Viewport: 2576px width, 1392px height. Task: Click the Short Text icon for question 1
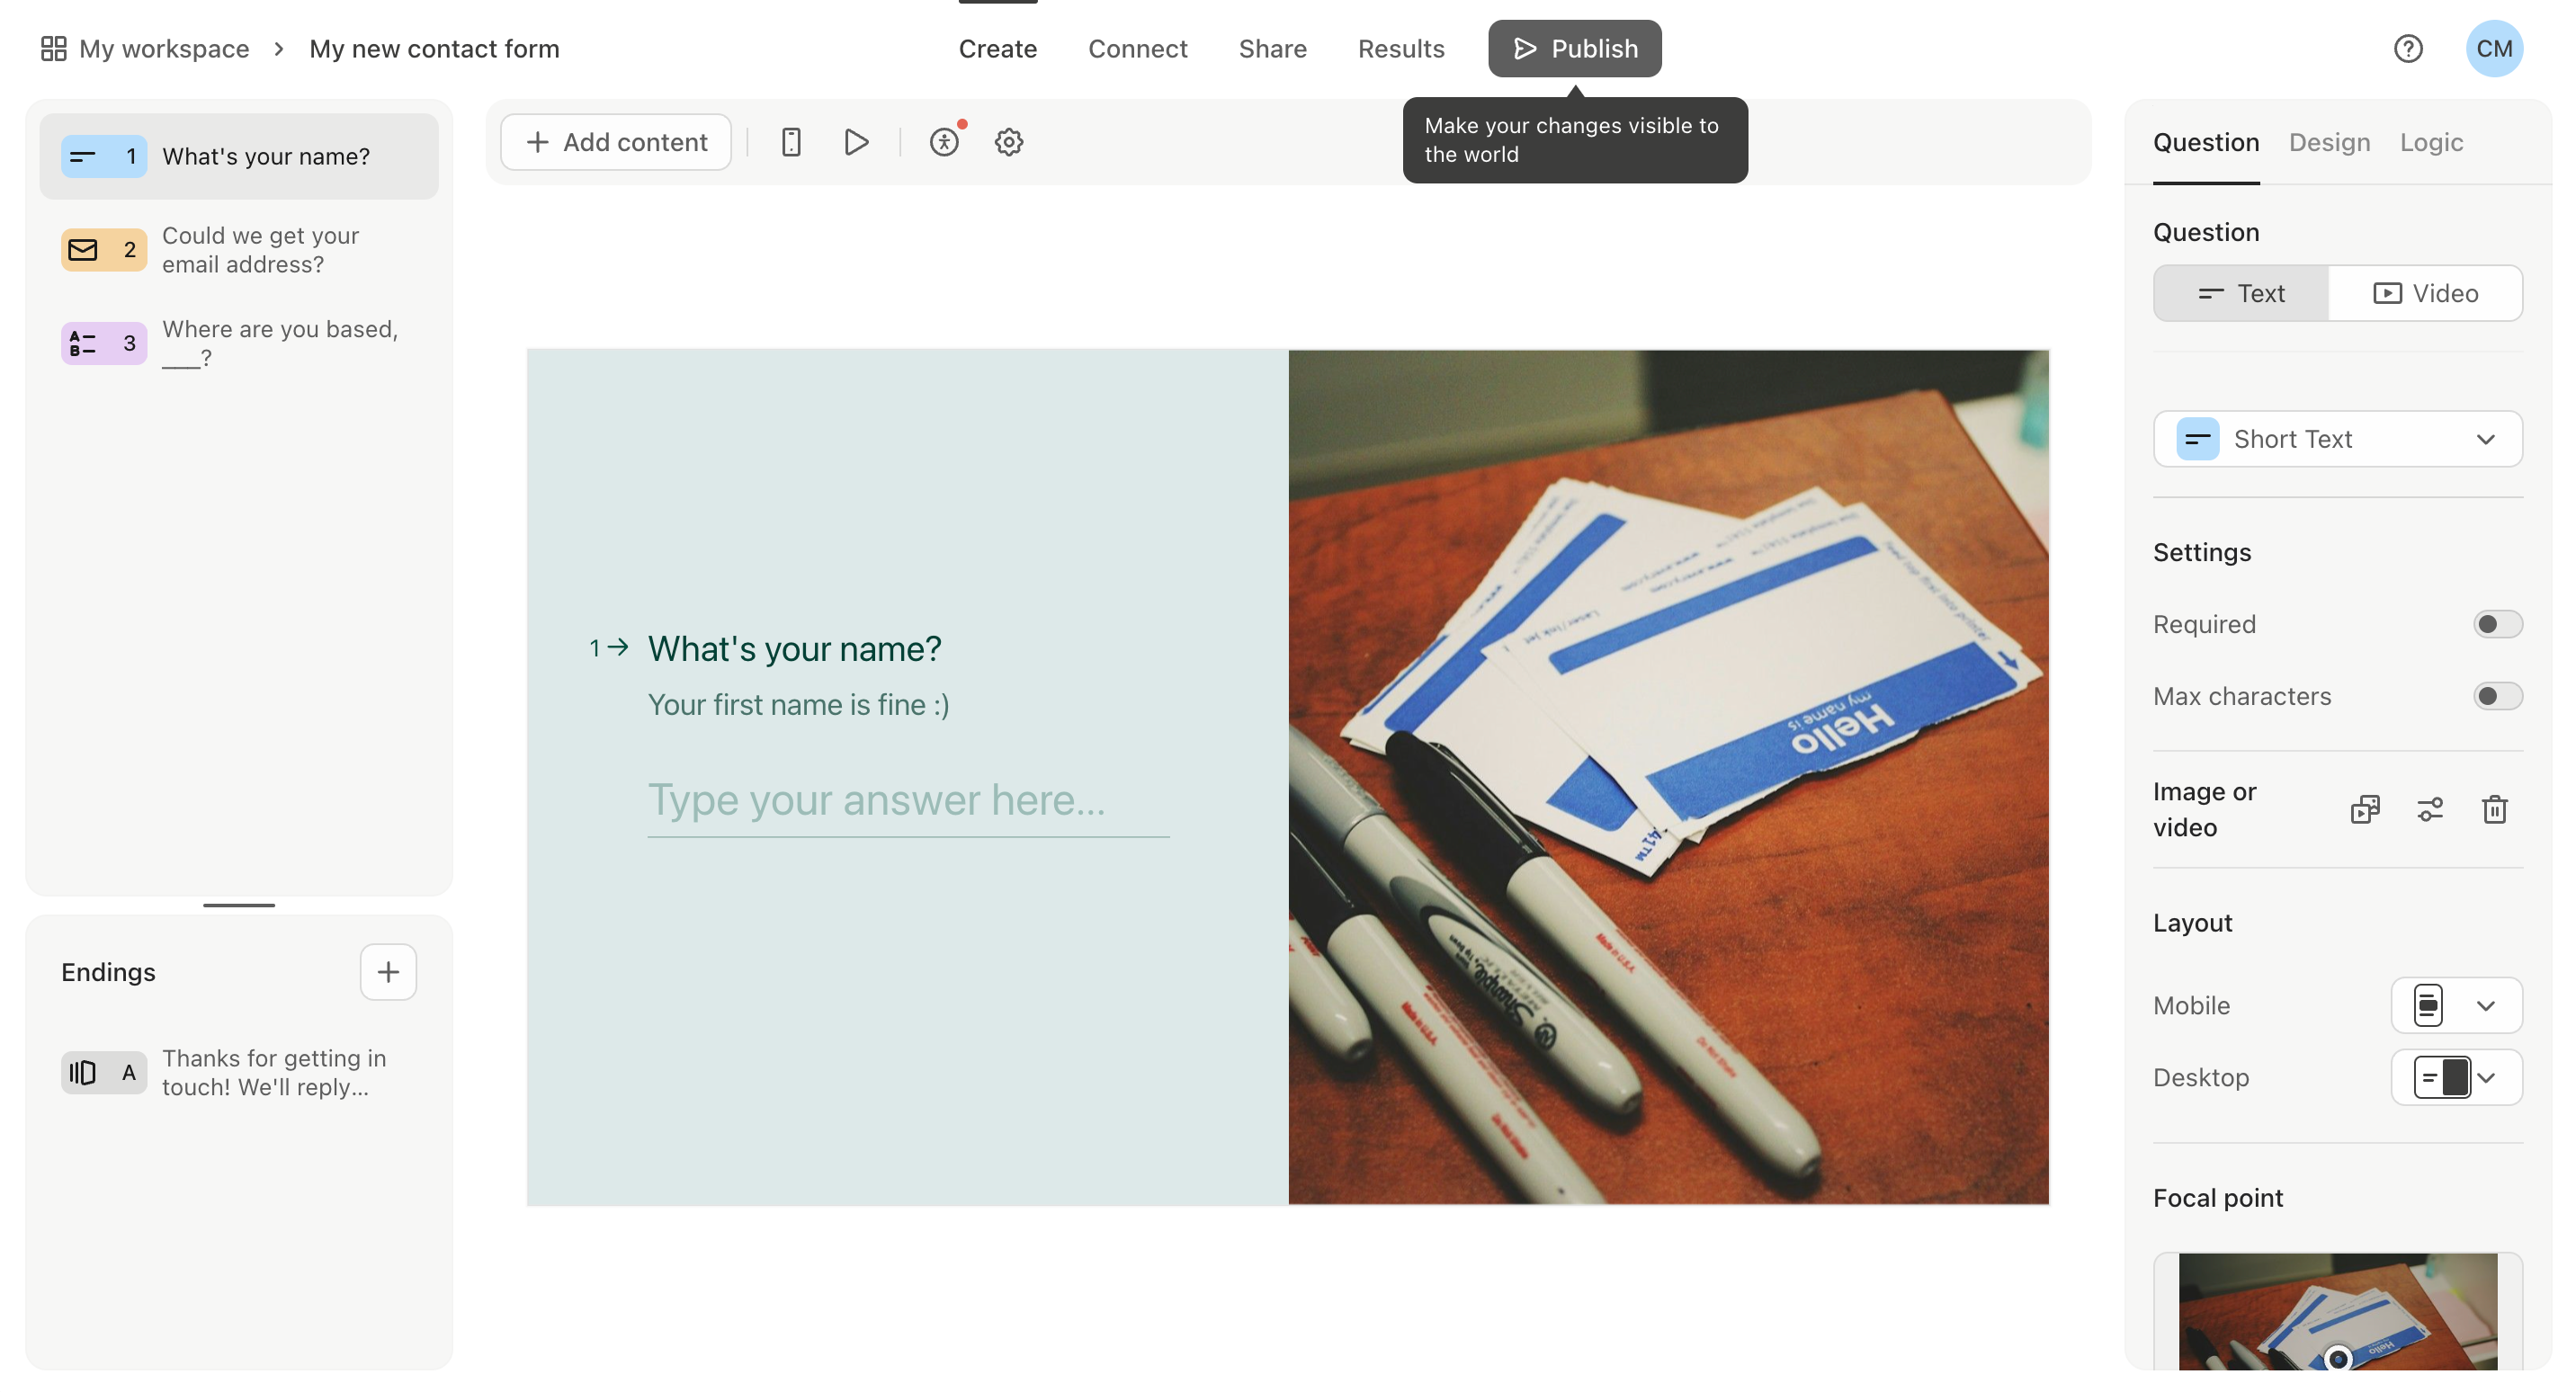click(x=104, y=156)
